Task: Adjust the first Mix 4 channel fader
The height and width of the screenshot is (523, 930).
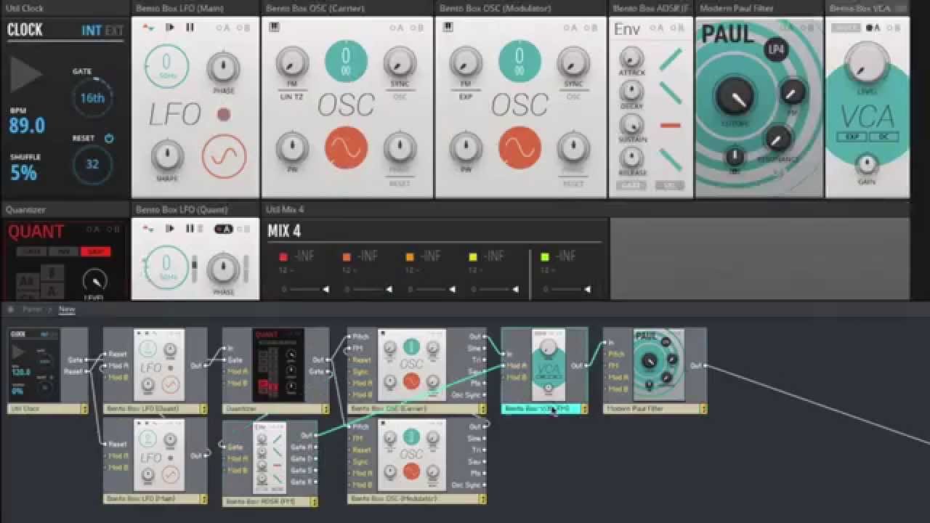Action: 305,289
